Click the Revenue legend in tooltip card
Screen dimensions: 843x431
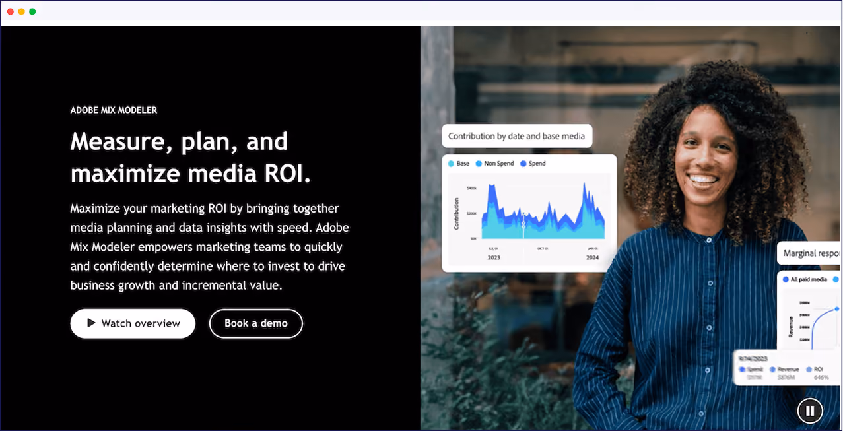(784, 370)
